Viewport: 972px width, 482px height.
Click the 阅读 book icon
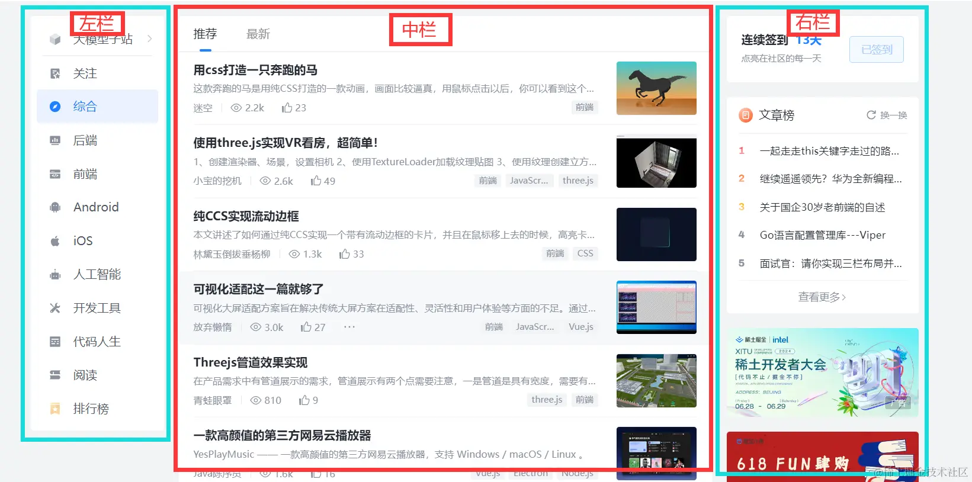tap(55, 375)
